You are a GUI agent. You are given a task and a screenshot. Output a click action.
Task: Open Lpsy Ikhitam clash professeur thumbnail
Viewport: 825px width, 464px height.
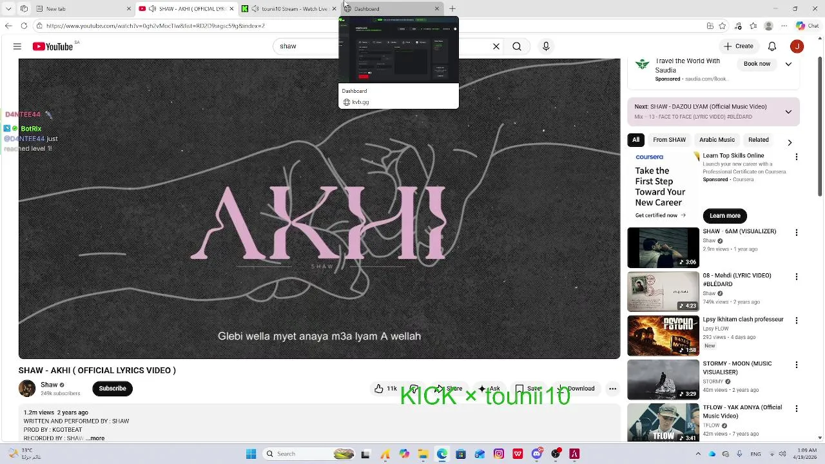pos(663,335)
